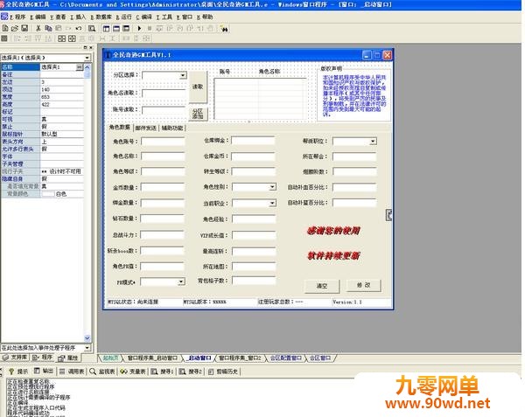Click the pin icon of property panel

tap(85, 47)
